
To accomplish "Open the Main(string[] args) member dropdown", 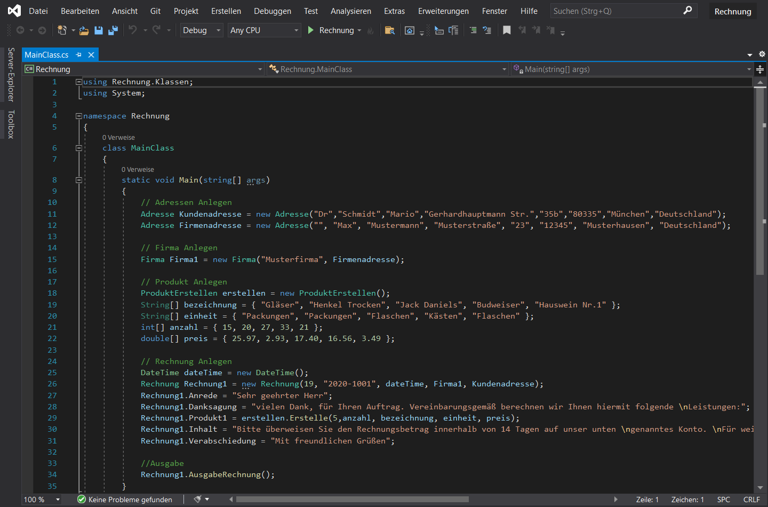I will tap(632, 69).
